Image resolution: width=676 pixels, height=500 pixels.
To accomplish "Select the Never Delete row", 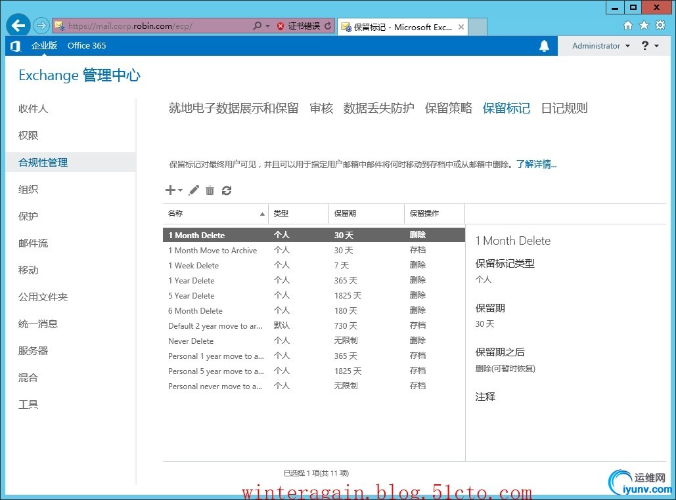I will point(314,341).
